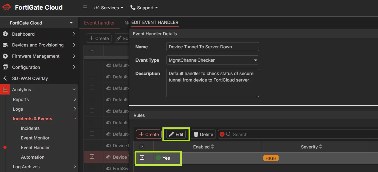Collapse the Incidents & Events section
Image resolution: width=378 pixels, height=172 pixels.
[75, 119]
